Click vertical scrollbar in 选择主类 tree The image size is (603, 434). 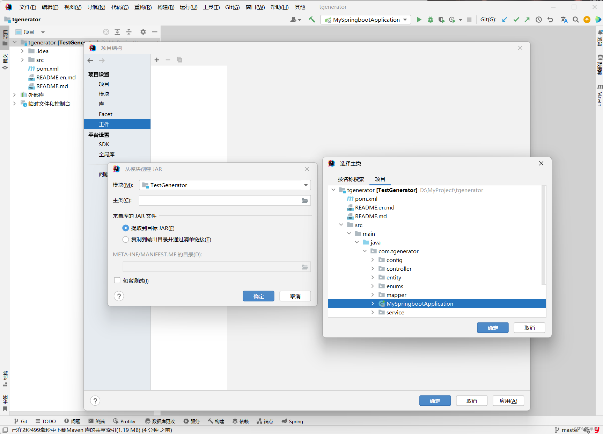(x=543, y=235)
